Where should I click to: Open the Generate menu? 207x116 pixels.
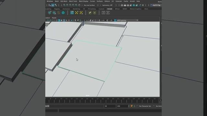click(119, 1)
